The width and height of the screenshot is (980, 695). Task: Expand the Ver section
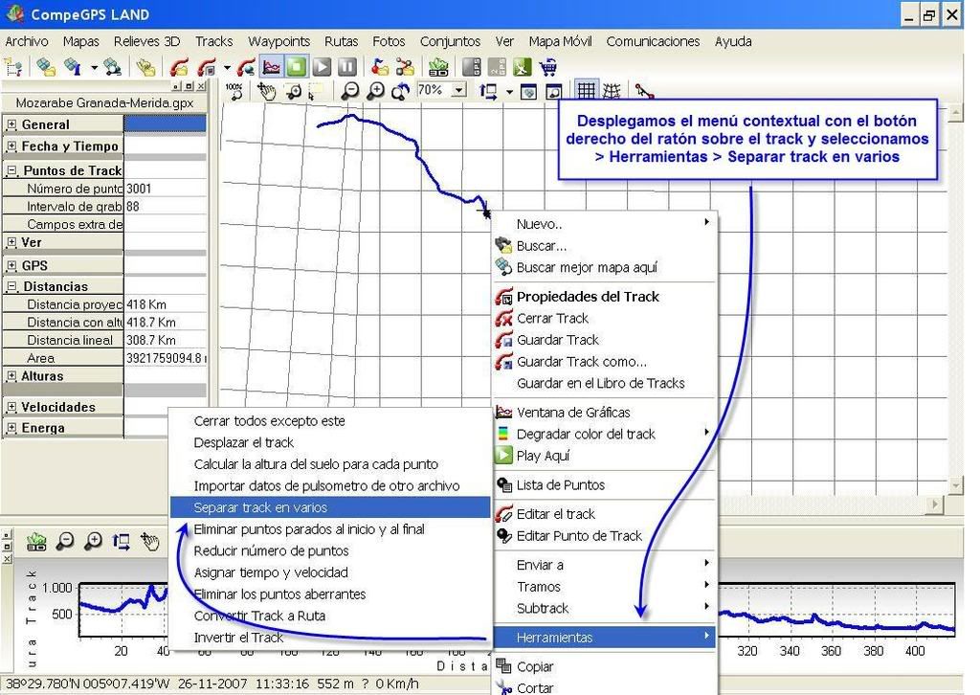click(x=11, y=242)
